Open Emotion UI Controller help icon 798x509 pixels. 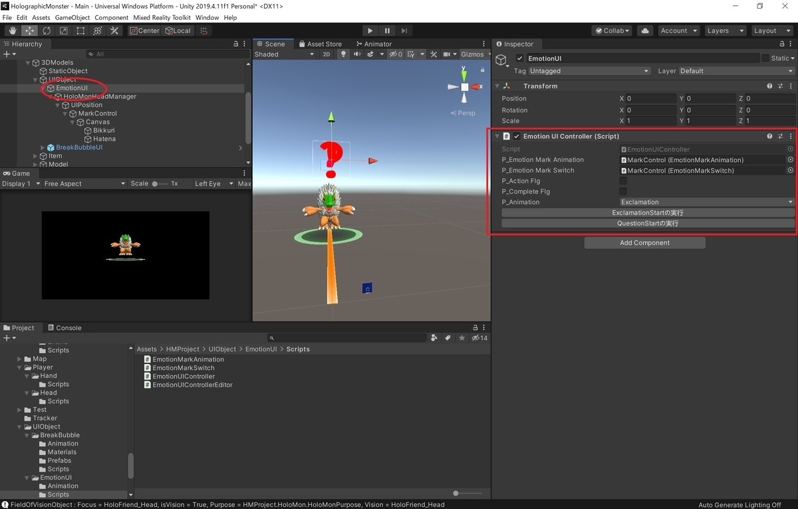pyautogui.click(x=769, y=136)
